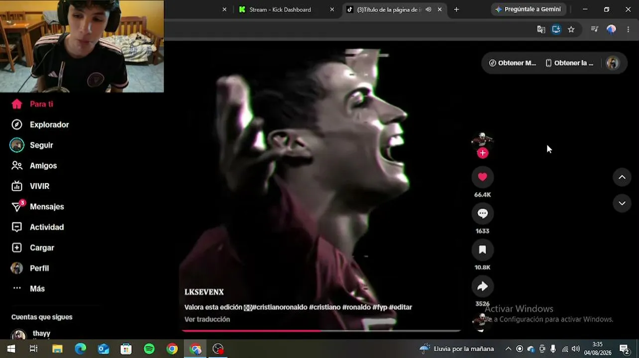639x358 pixels.
Task: Like the video with the heart icon
Action: point(482,177)
